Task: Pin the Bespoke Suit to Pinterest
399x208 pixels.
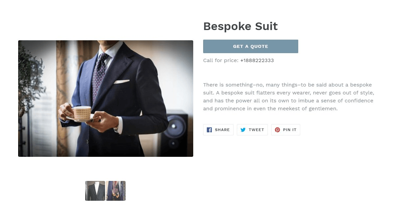Action: click(285, 129)
